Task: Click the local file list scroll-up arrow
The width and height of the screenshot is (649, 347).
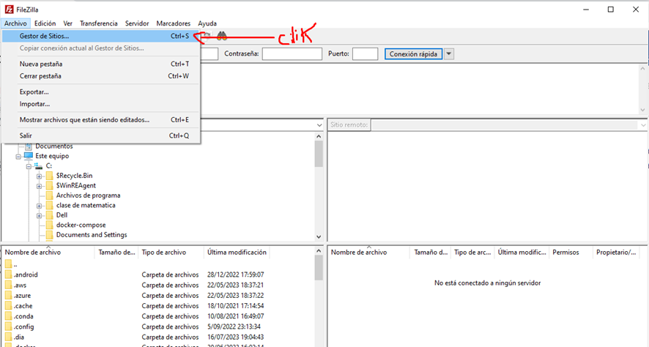Action: (x=319, y=250)
